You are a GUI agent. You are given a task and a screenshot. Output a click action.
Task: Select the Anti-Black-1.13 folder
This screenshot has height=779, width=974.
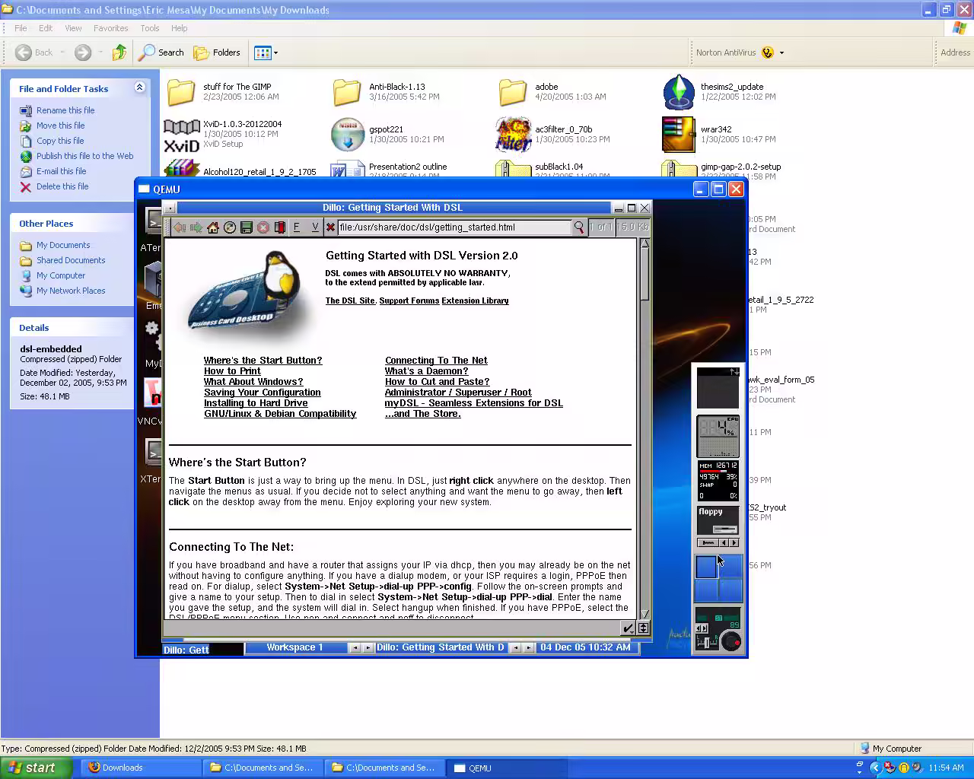(x=347, y=92)
